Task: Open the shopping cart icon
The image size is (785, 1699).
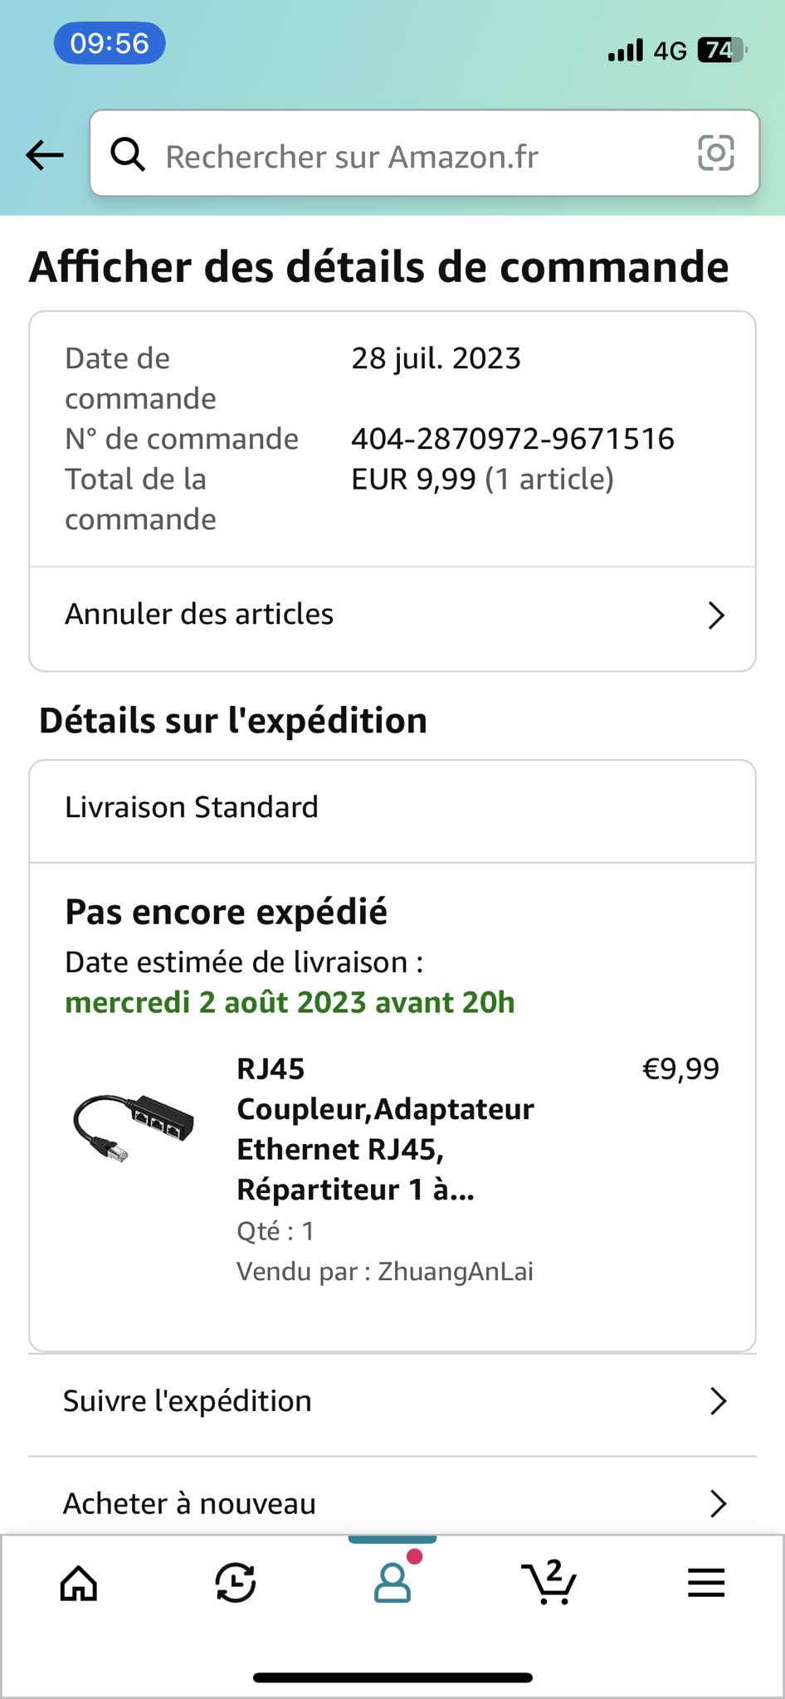Action: pyautogui.click(x=549, y=1583)
